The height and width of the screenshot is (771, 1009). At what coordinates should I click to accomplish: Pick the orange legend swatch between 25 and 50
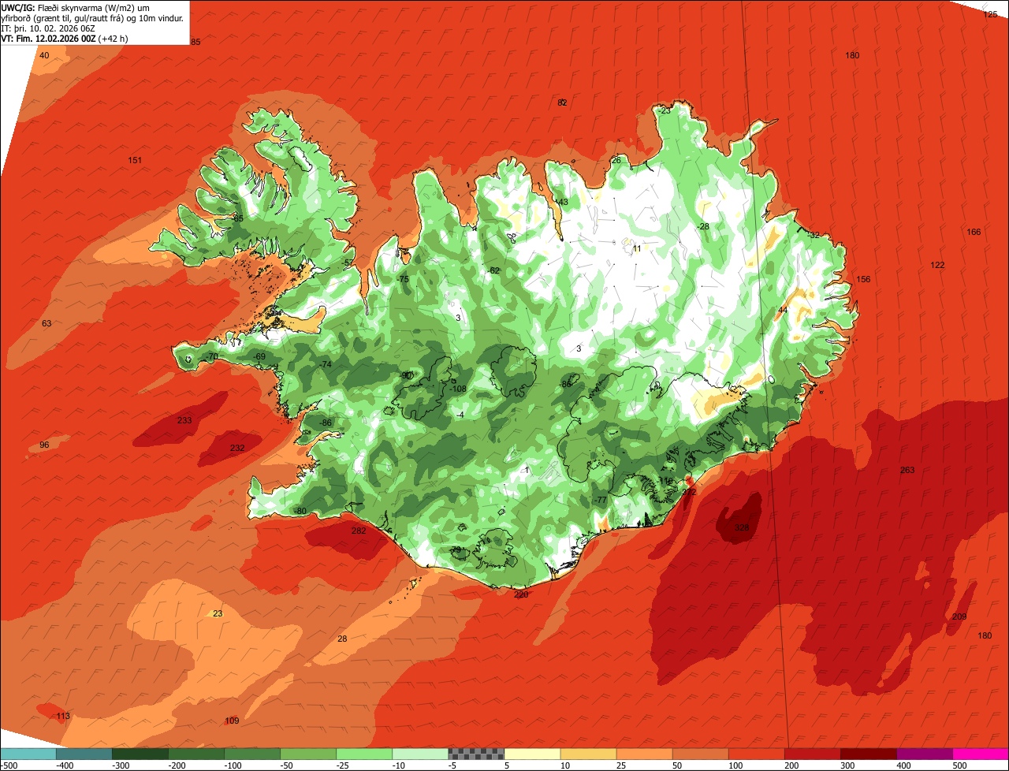(644, 754)
